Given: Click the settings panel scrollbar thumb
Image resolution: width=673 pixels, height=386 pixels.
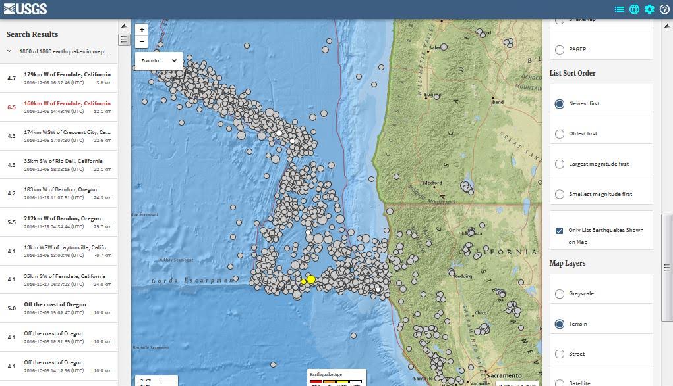Looking at the screenshot, I should pos(667,268).
